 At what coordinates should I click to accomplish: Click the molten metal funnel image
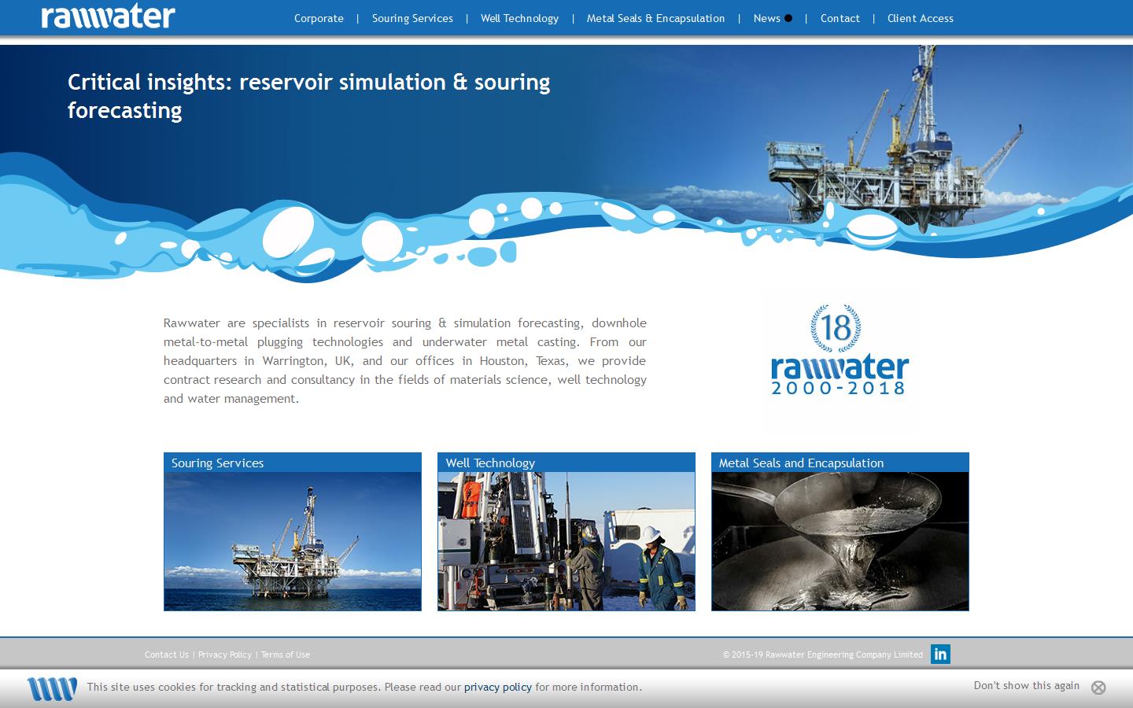[840, 541]
